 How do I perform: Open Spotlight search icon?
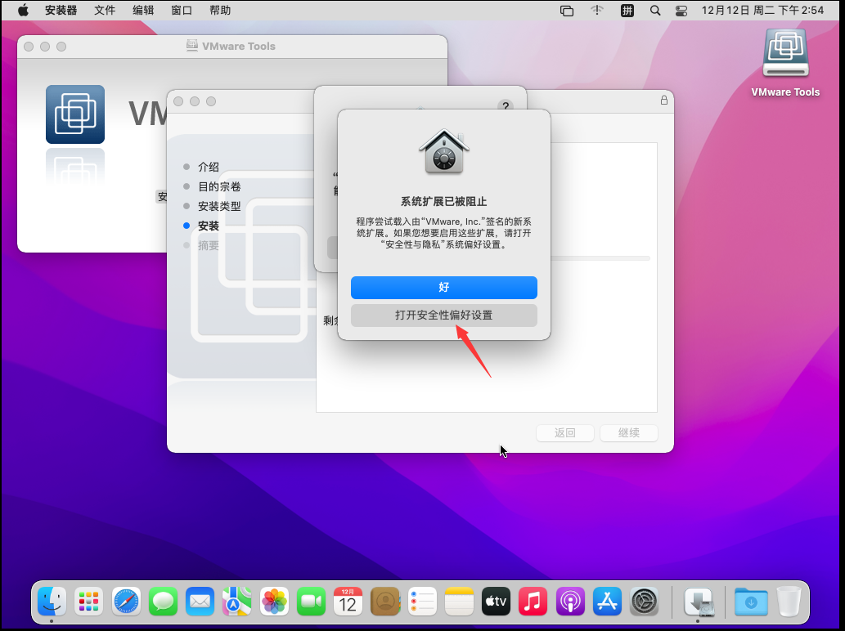654,11
